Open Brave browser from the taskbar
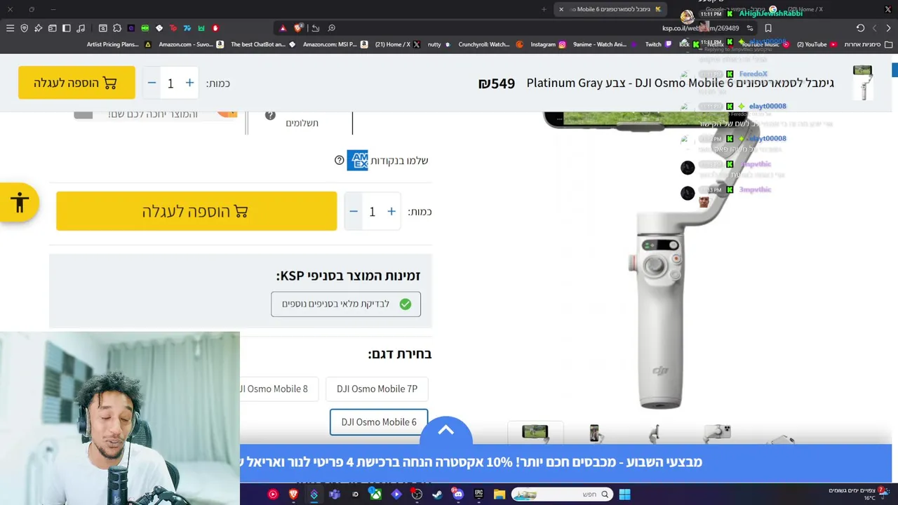Screen dimensions: 898x505 pos(293,494)
